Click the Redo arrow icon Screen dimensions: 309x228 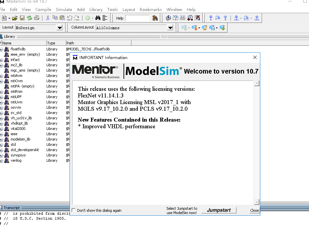tap(77, 18)
